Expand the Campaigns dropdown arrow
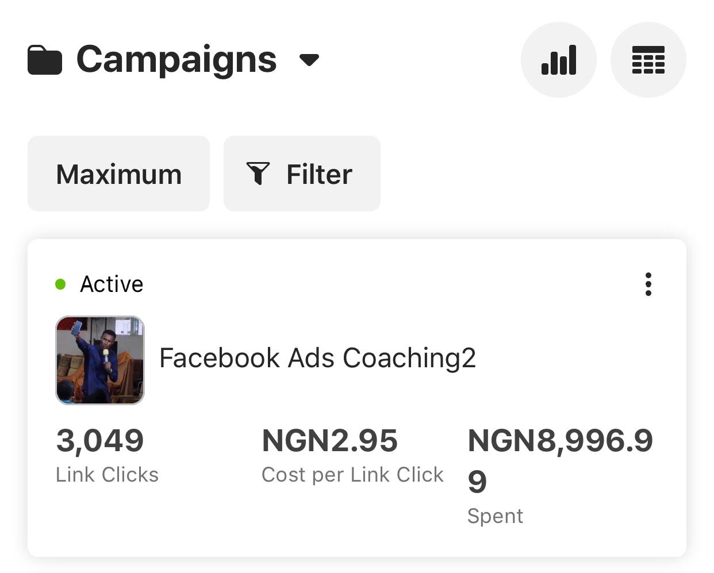 (x=309, y=60)
